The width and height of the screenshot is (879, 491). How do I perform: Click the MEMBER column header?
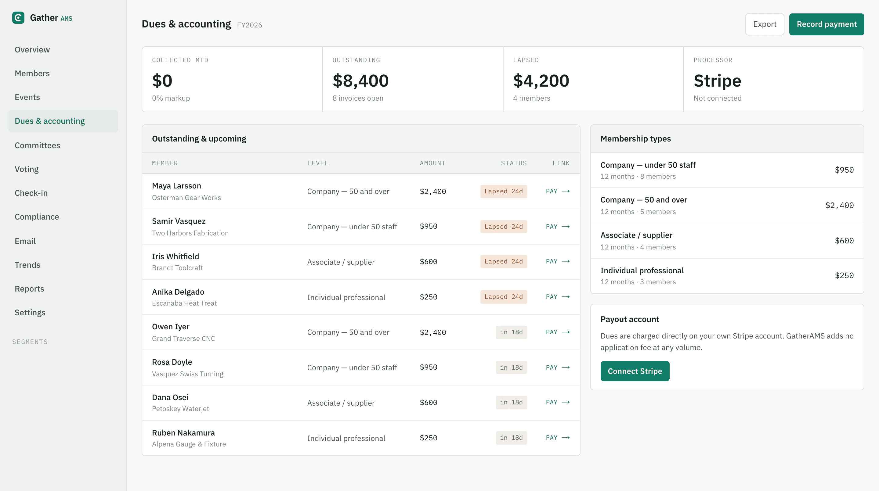[165, 163]
